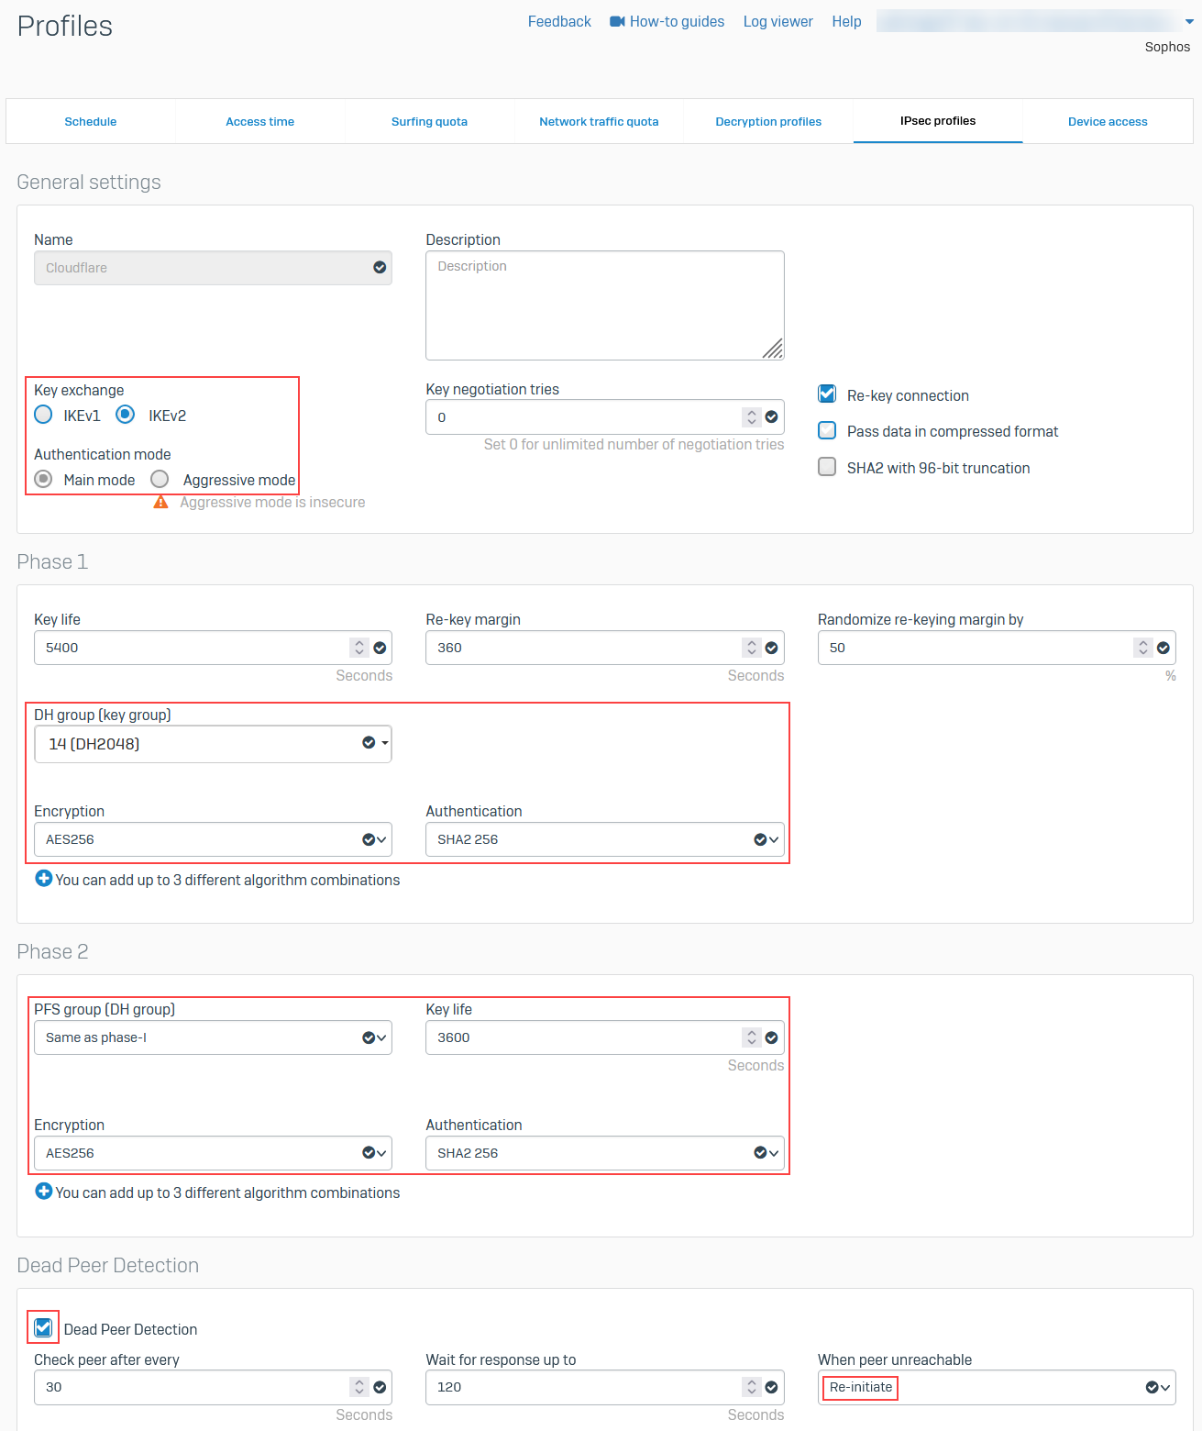Switch to the Schedule tab
Viewport: 1202px width, 1431px height.
point(90,121)
